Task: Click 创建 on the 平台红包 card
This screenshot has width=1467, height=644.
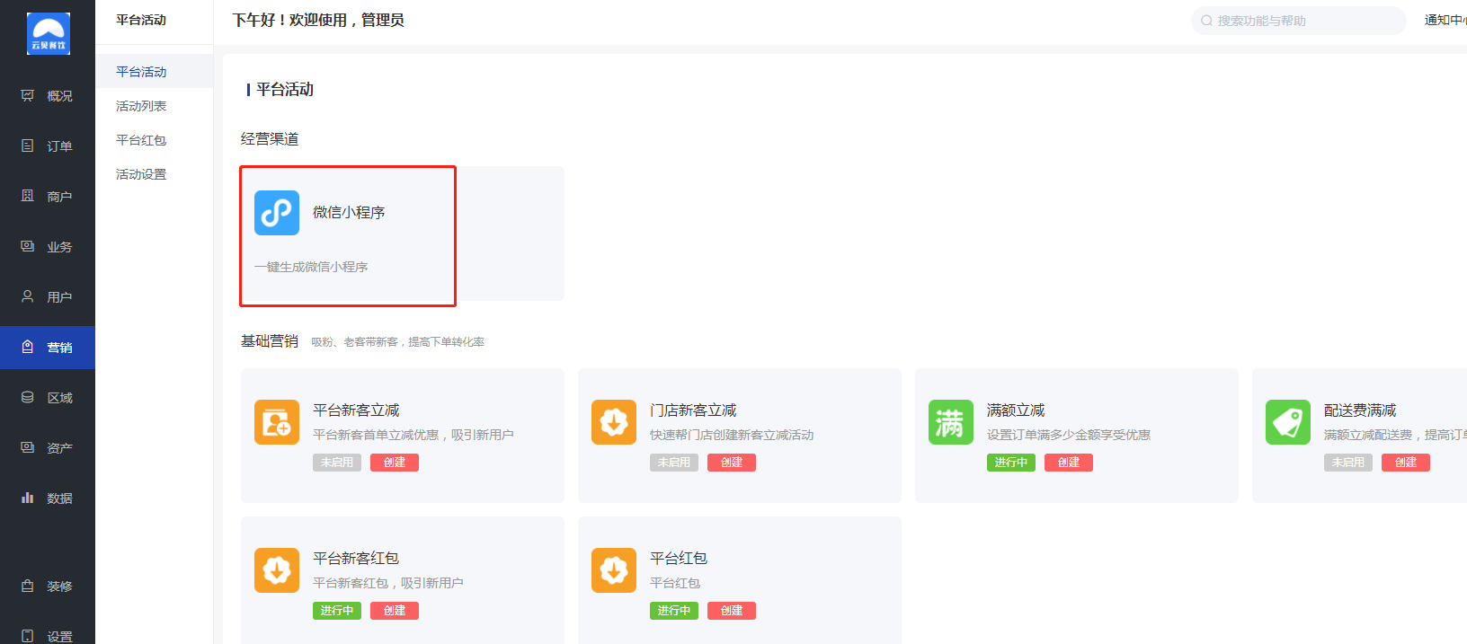Action: click(732, 611)
